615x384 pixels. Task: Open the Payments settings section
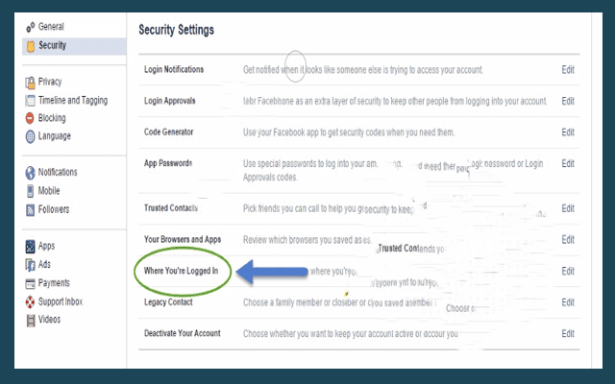pos(54,283)
